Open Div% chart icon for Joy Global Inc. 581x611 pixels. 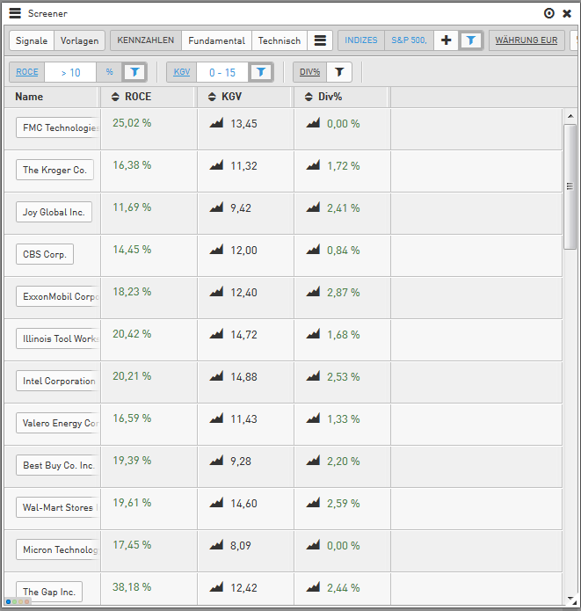coord(313,207)
